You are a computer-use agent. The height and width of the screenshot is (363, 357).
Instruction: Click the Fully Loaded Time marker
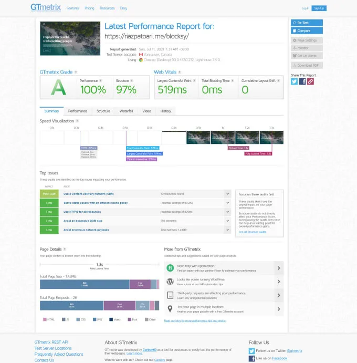pos(258,154)
